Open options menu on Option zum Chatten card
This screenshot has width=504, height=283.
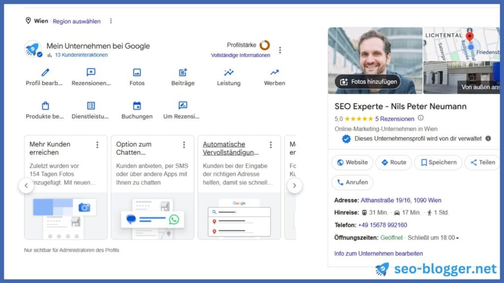point(184,145)
